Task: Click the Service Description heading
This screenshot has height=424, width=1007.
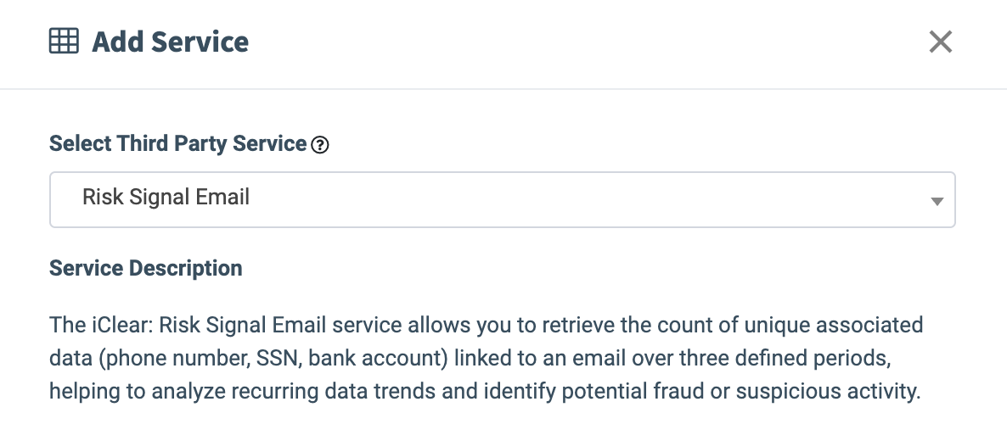Action: tap(145, 268)
